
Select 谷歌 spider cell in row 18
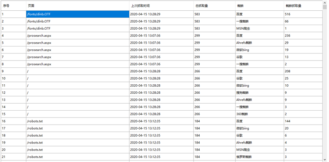(x=259, y=135)
